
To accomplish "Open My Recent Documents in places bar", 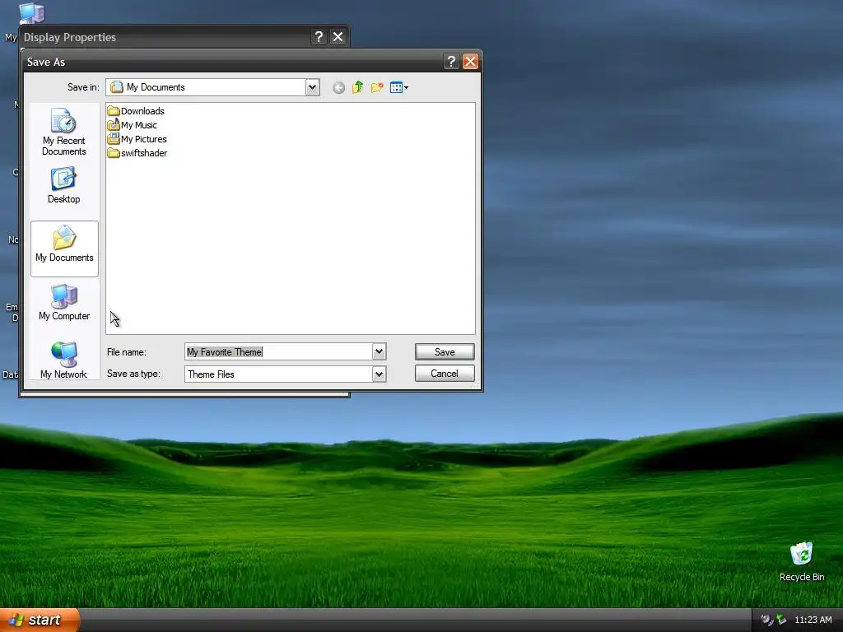I will click(64, 132).
